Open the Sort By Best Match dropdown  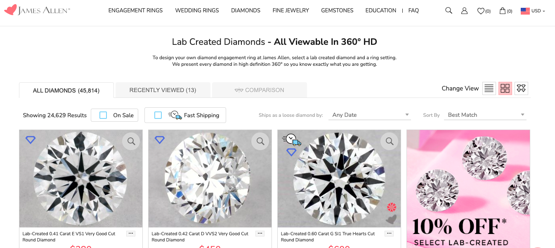click(x=486, y=115)
